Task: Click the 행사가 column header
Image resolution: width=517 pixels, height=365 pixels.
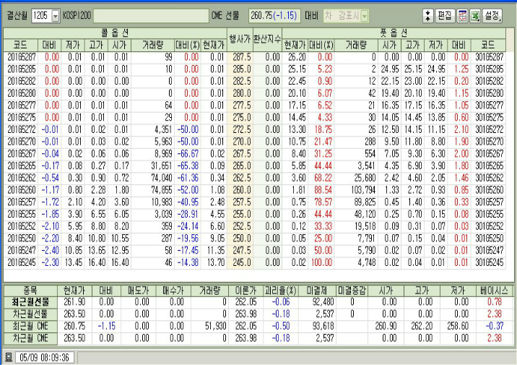Action: click(x=239, y=39)
